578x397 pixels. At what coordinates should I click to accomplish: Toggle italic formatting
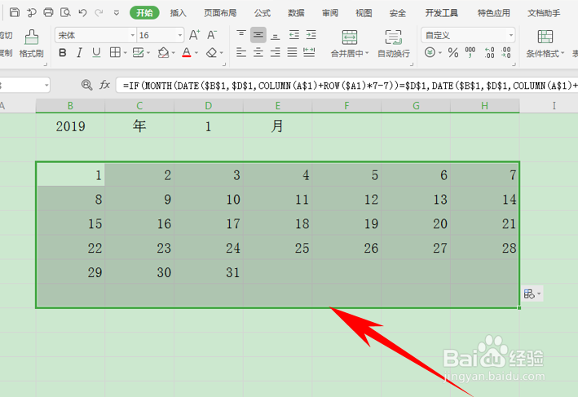(x=79, y=53)
